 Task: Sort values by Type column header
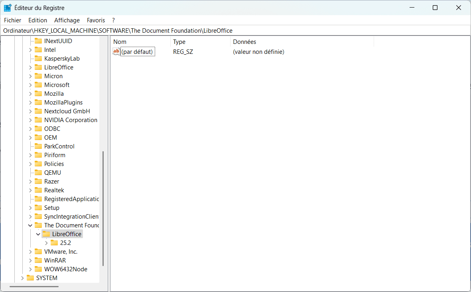pos(200,42)
